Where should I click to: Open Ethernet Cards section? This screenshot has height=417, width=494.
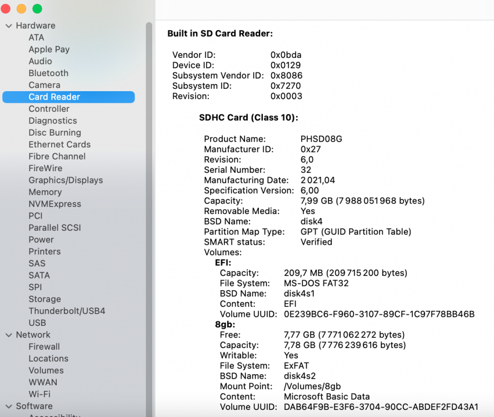click(59, 145)
